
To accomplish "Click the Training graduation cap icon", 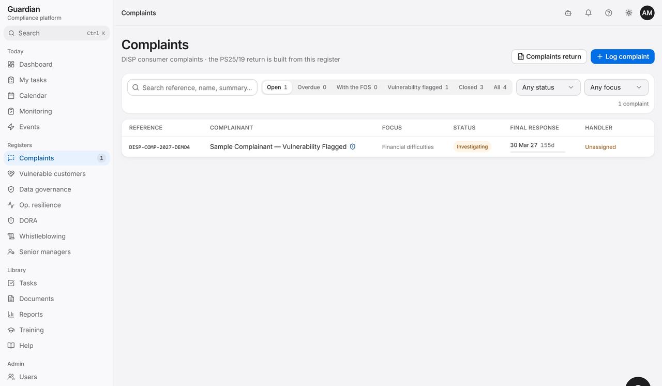I will [11, 330].
